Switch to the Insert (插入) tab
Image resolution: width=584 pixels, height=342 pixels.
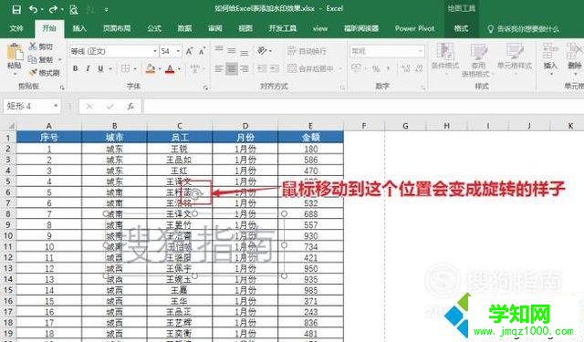pos(79,28)
